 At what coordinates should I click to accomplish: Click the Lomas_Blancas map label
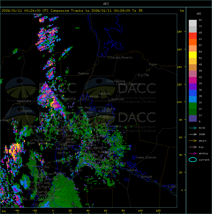tap(146, 157)
